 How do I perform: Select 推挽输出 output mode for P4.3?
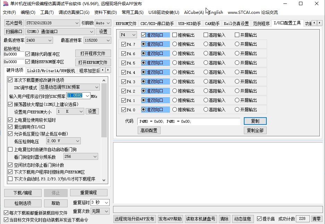click(x=175, y=81)
